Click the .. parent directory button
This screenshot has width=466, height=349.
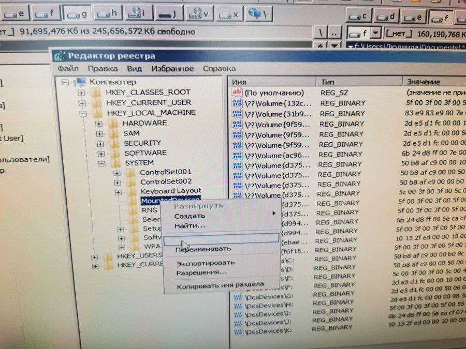coord(334,32)
